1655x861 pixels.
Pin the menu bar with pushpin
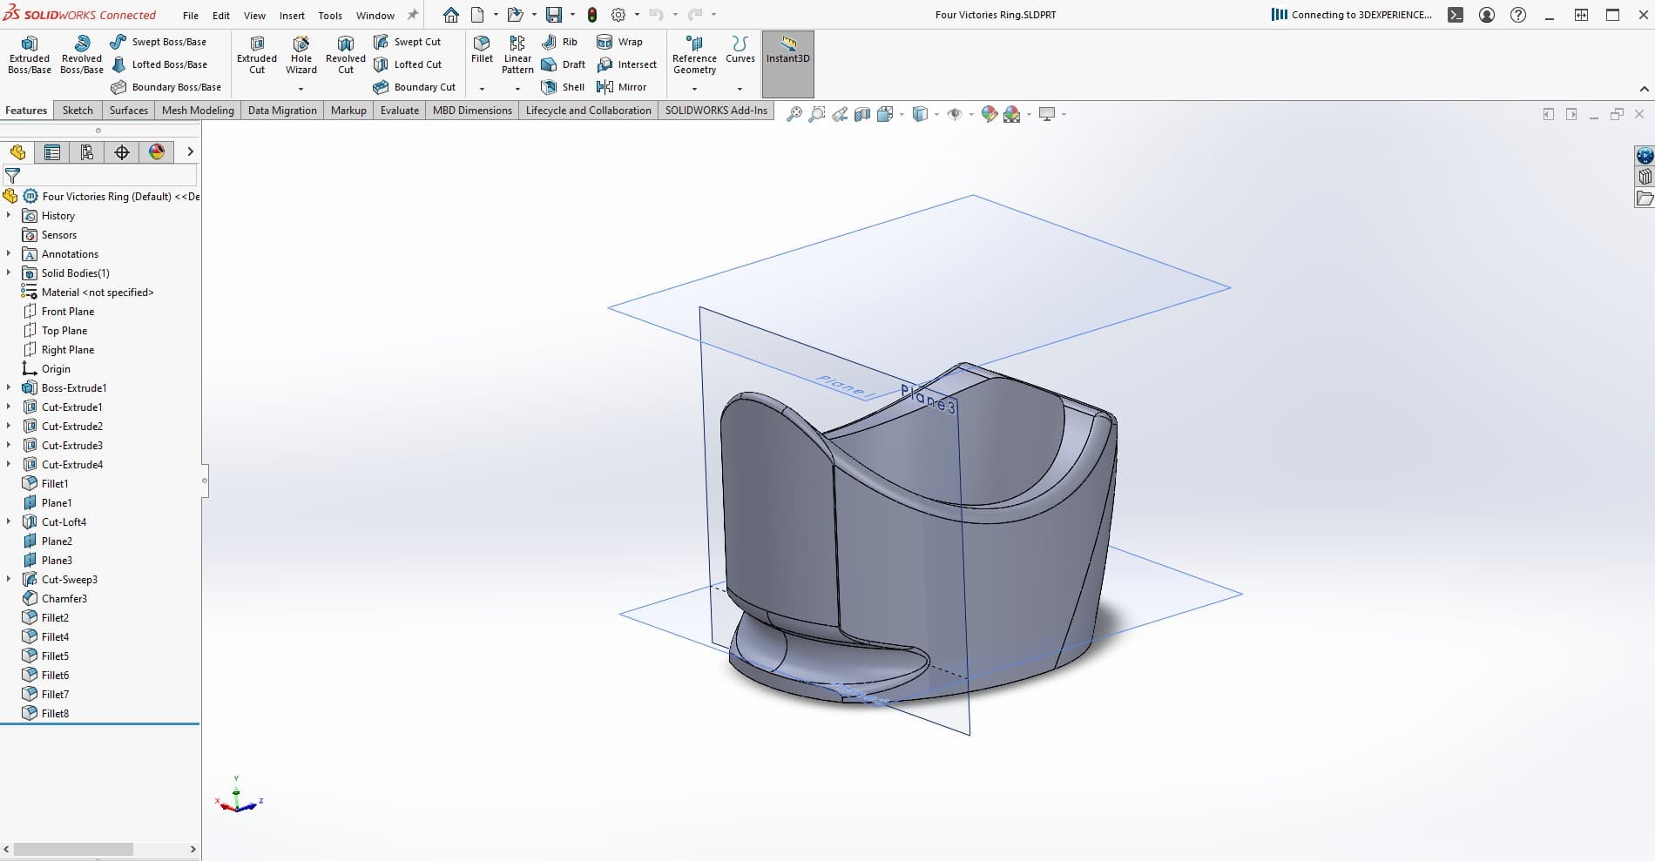(x=413, y=15)
